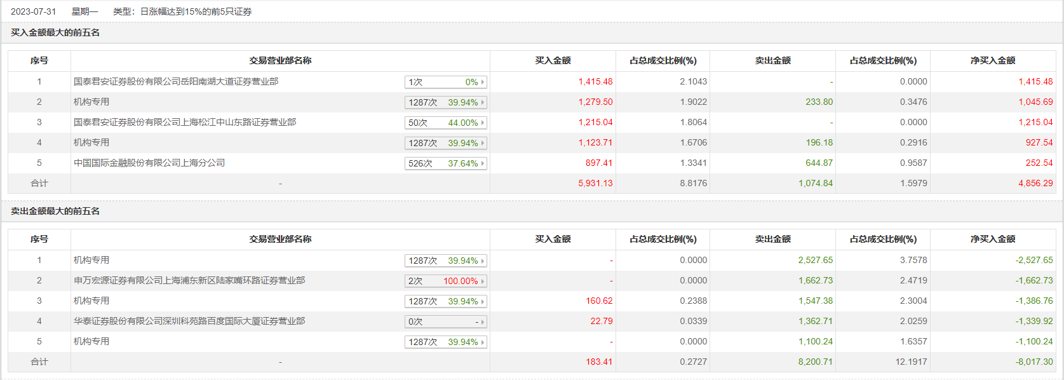Click the 买入金额最大的前五名 section heading
The width and height of the screenshot is (1064, 380).
tap(55, 32)
